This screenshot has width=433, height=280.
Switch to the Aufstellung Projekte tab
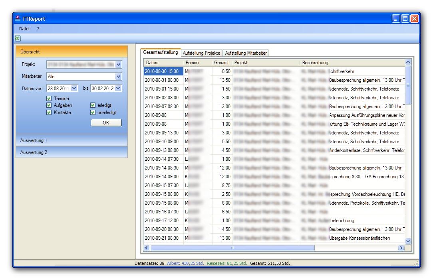(x=202, y=53)
